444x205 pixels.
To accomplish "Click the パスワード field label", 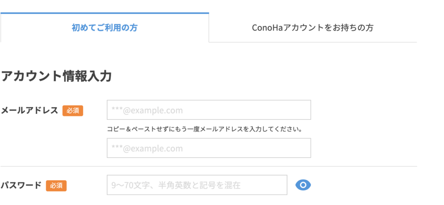I will point(21,186).
